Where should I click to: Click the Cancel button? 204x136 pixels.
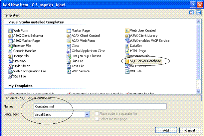point(189,130)
